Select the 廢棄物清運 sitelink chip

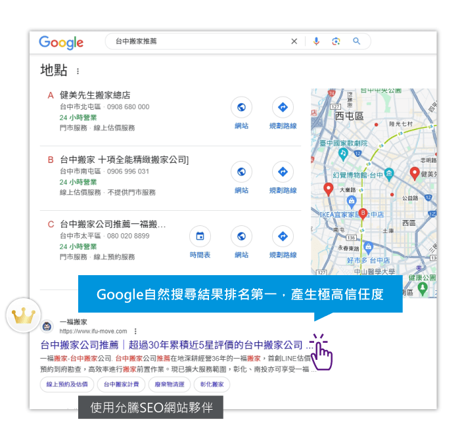point(170,384)
